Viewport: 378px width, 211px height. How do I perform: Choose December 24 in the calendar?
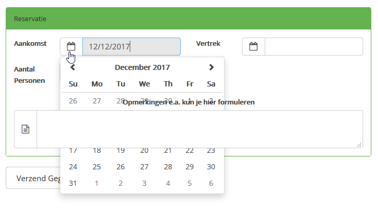(x=73, y=167)
